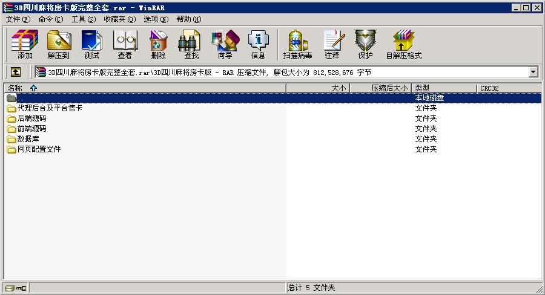Open the 查看 (View) tool
Image resolution: width=545 pixels, height=295 pixels.
(x=125, y=44)
